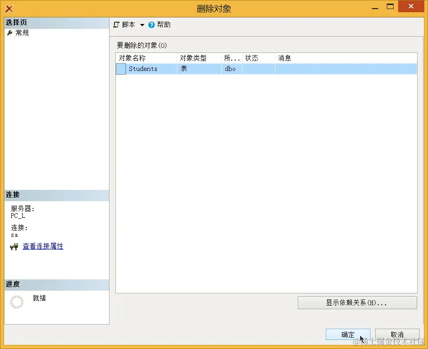Click the row selector box before Students

121,69
